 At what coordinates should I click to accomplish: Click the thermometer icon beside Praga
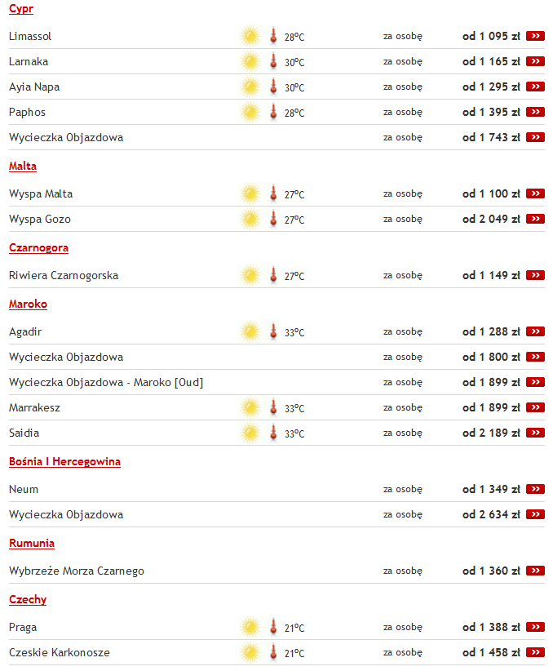[x=273, y=627]
